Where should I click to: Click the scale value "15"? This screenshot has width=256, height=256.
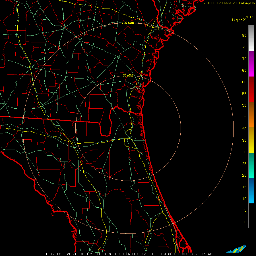point(244,187)
